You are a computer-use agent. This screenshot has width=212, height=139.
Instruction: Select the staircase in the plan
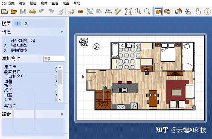(x=103, y=99)
